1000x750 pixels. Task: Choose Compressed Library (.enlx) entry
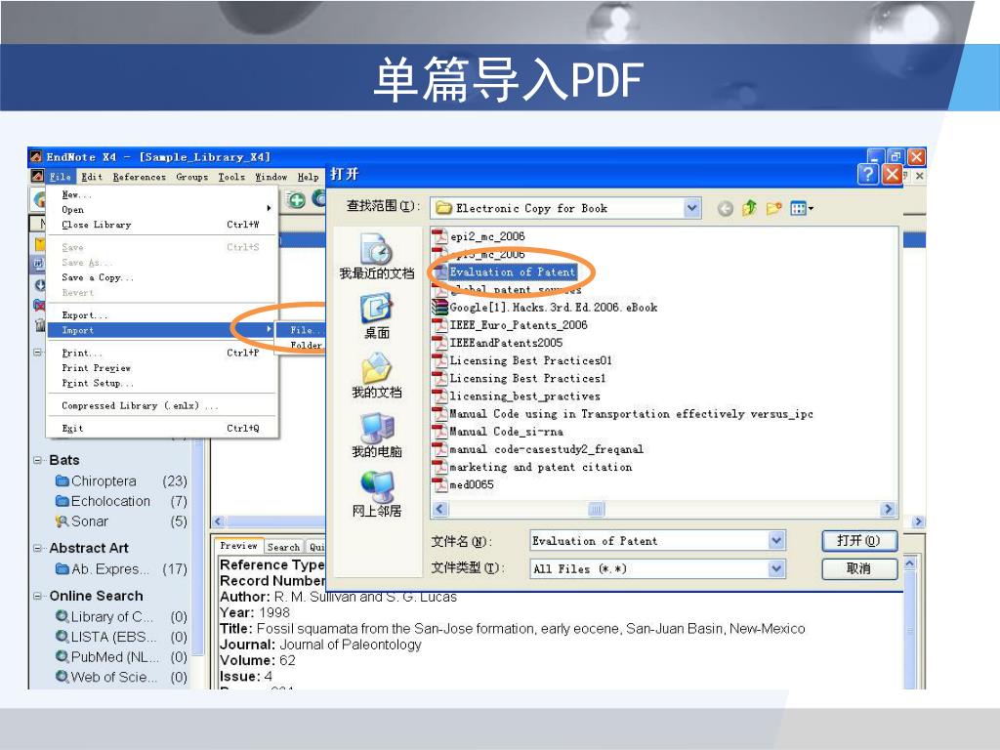[162, 405]
